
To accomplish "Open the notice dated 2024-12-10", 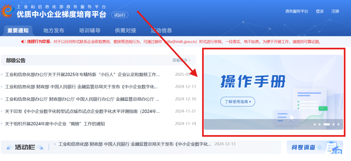I will (82, 99).
